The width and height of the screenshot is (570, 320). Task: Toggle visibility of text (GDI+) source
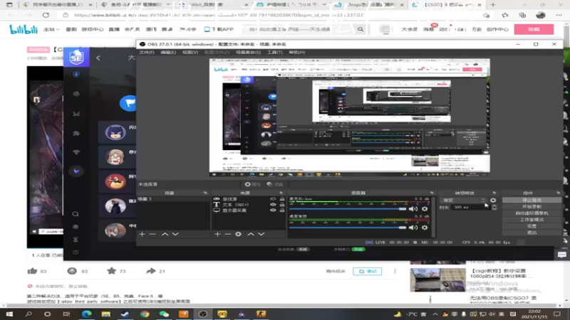click(x=273, y=205)
